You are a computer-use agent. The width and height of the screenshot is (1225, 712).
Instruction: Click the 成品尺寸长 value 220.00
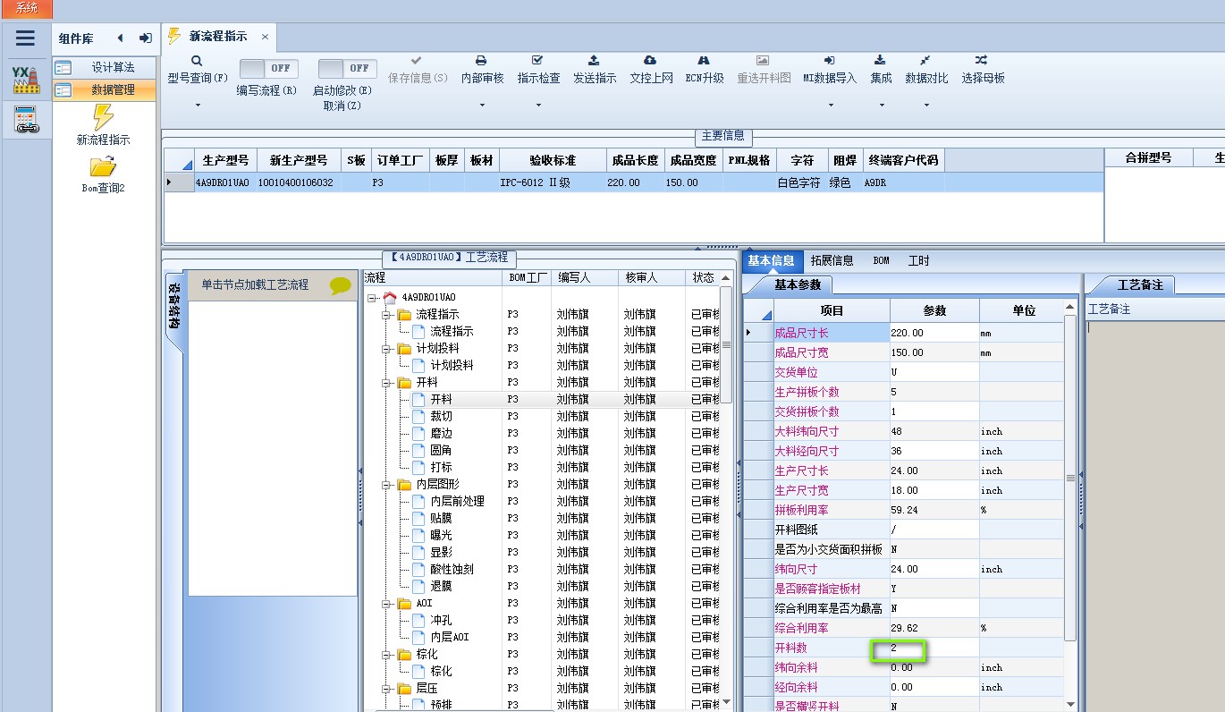click(934, 332)
